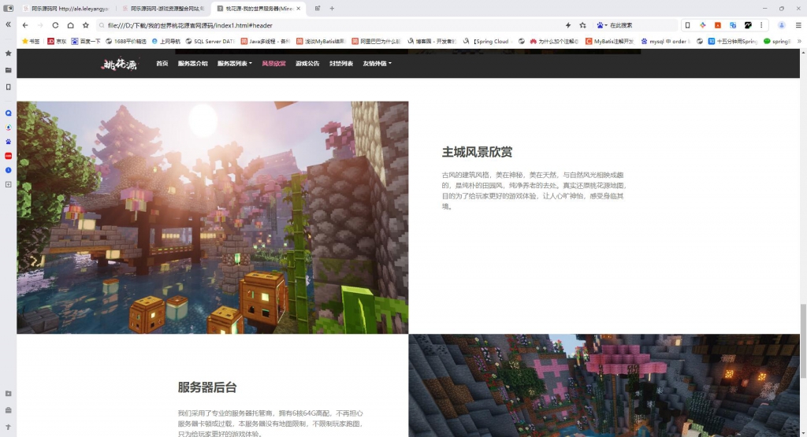807x437 pixels.
Task: Open the browser hamburger main menu
Action: [x=798, y=25]
